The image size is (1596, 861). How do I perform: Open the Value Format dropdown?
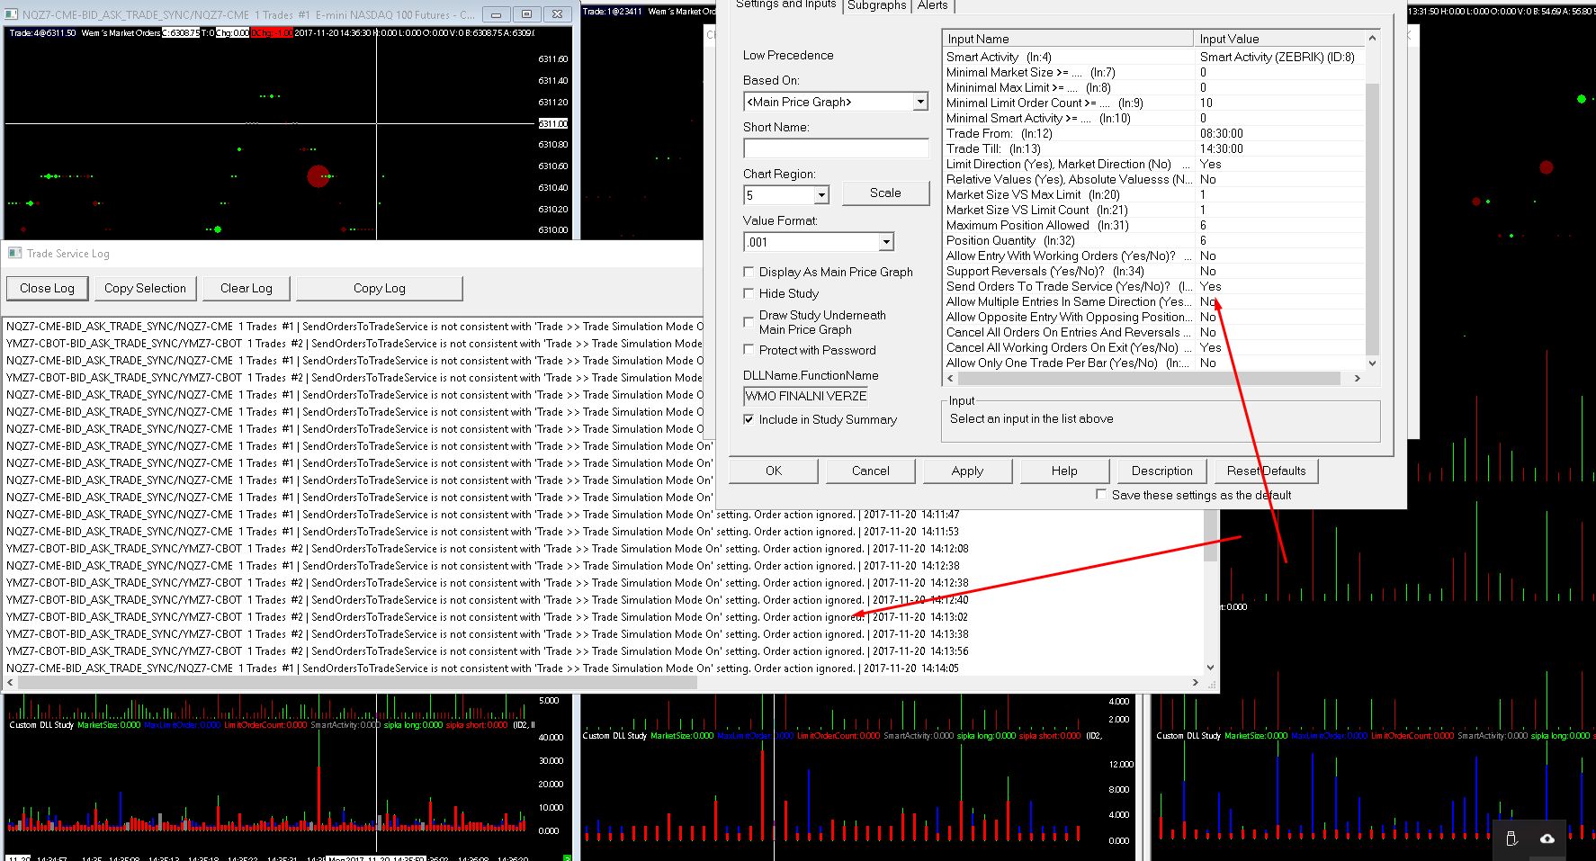click(886, 242)
